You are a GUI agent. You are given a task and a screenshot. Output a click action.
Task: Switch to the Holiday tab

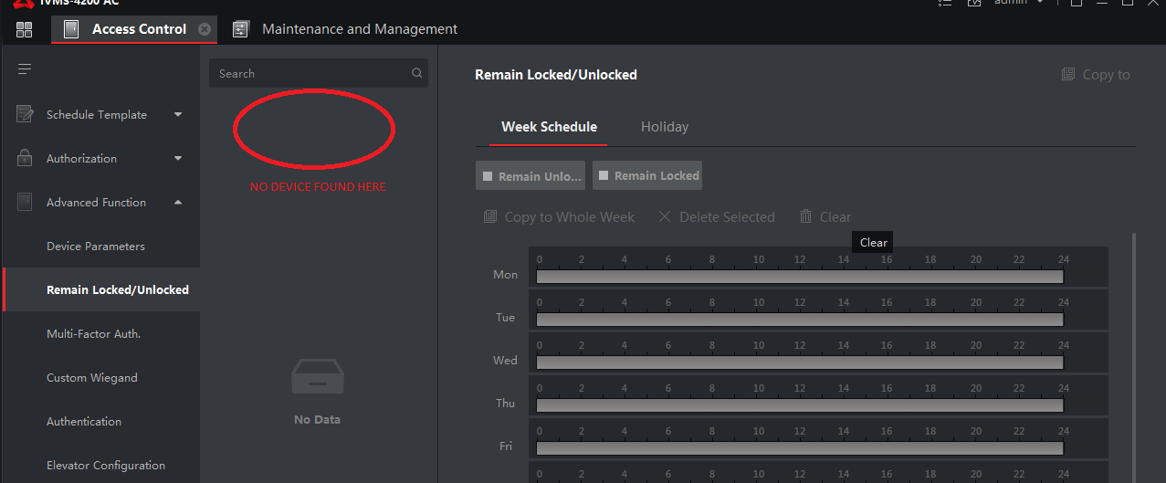tap(664, 127)
